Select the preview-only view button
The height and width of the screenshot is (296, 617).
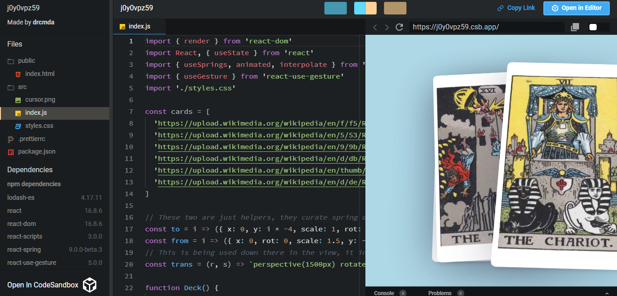click(x=395, y=8)
